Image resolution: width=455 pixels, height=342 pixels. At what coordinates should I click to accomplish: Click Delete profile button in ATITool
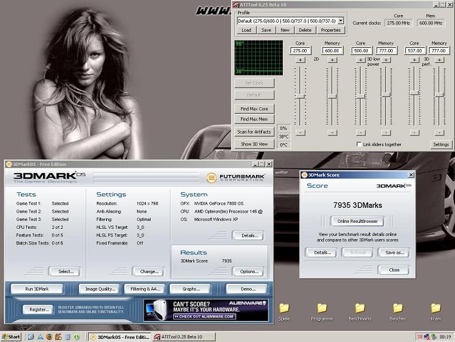(x=305, y=30)
